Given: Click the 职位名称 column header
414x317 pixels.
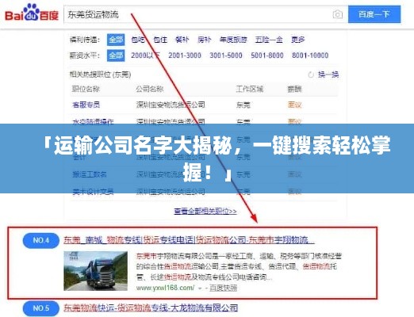Looking at the screenshot, I should 86,89.
